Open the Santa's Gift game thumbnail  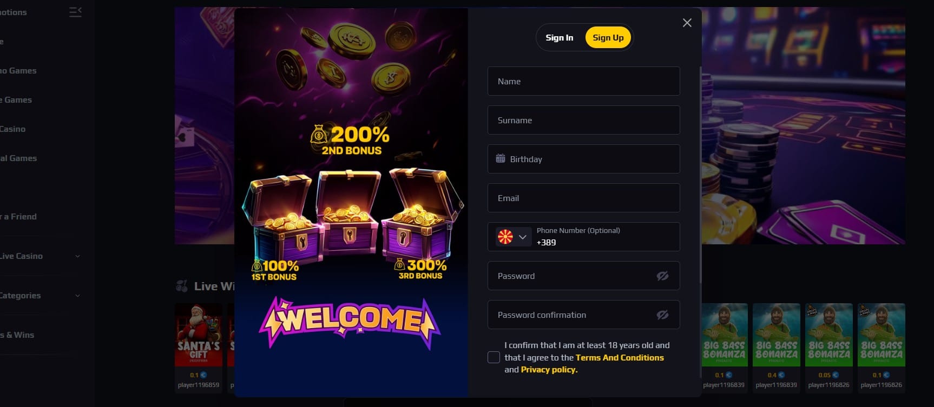199,335
